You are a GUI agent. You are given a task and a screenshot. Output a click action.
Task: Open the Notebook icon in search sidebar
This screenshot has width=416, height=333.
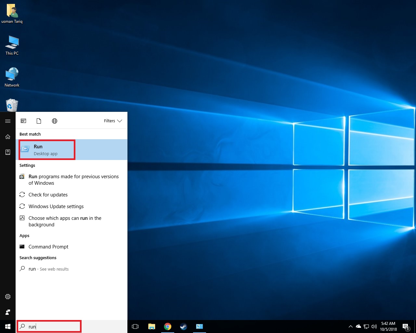(x=8, y=152)
